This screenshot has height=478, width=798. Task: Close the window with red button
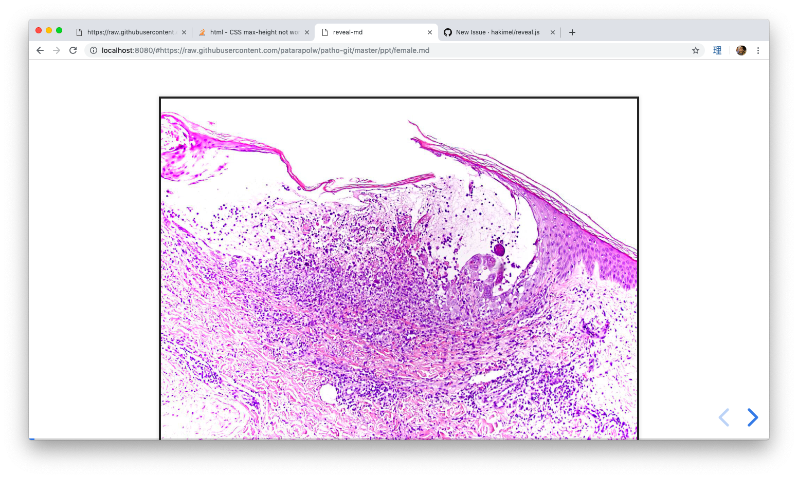coord(39,30)
